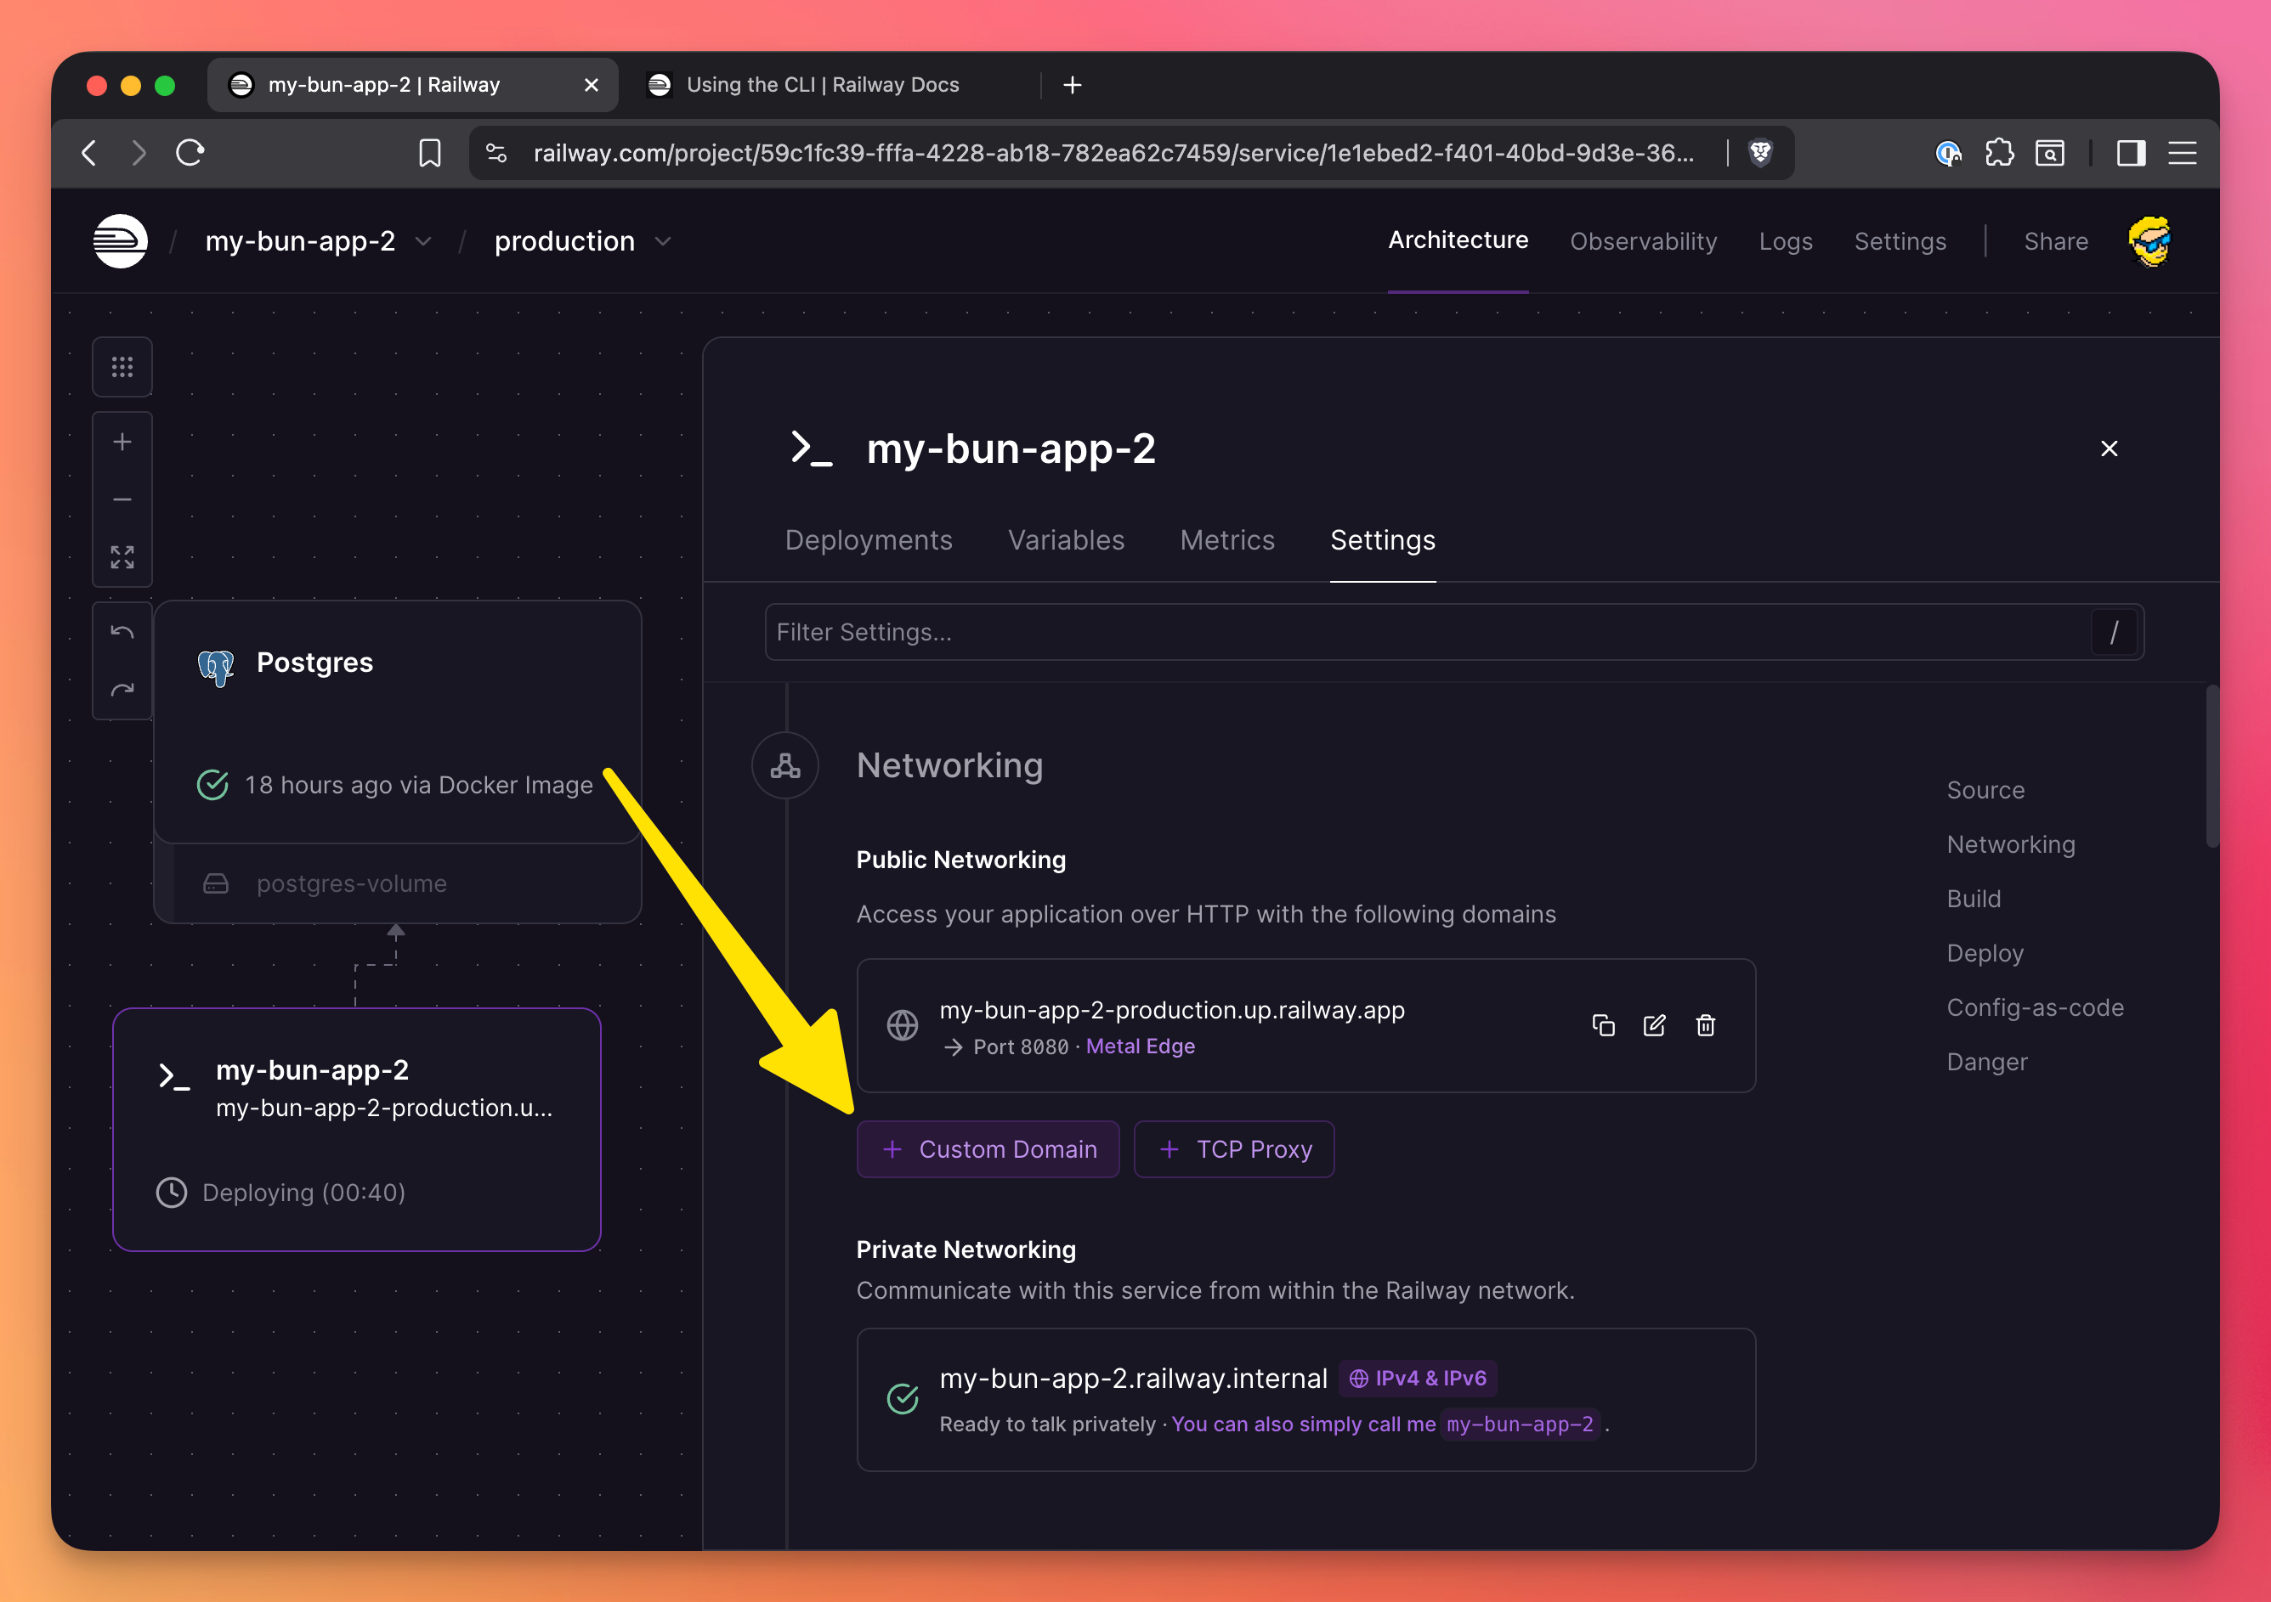Click the canvas zoom out minus icon
2271x1602 pixels.
[x=122, y=500]
